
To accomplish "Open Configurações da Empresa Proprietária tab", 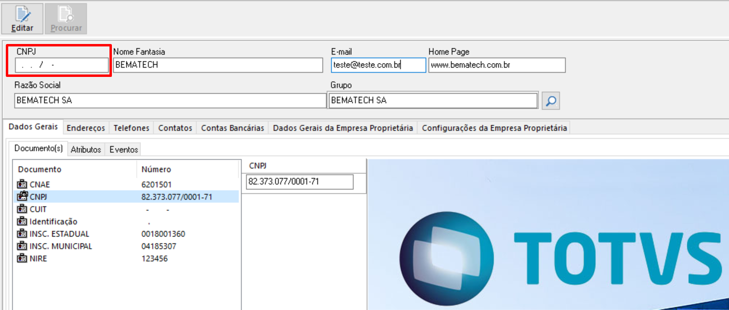I will pyautogui.click(x=494, y=128).
